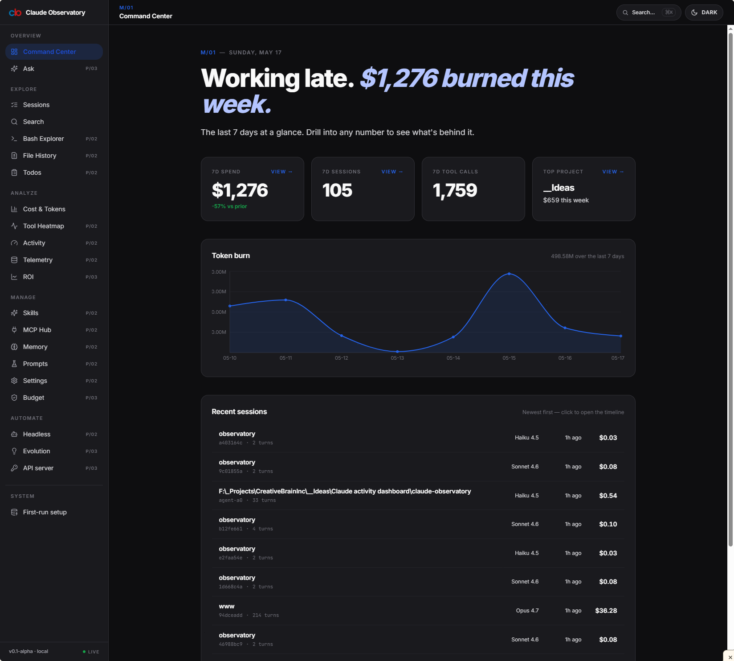Click VIEW link on 7D Sessions card
734x661 pixels.
[392, 172]
